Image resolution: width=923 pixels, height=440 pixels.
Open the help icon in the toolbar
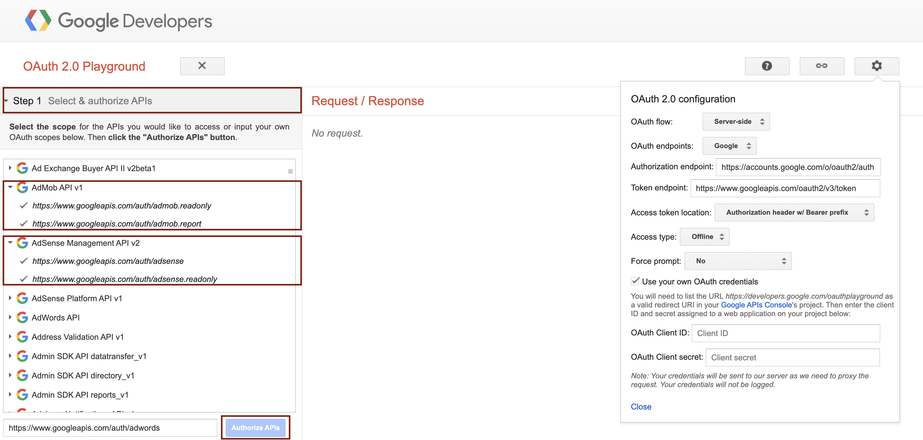point(767,66)
